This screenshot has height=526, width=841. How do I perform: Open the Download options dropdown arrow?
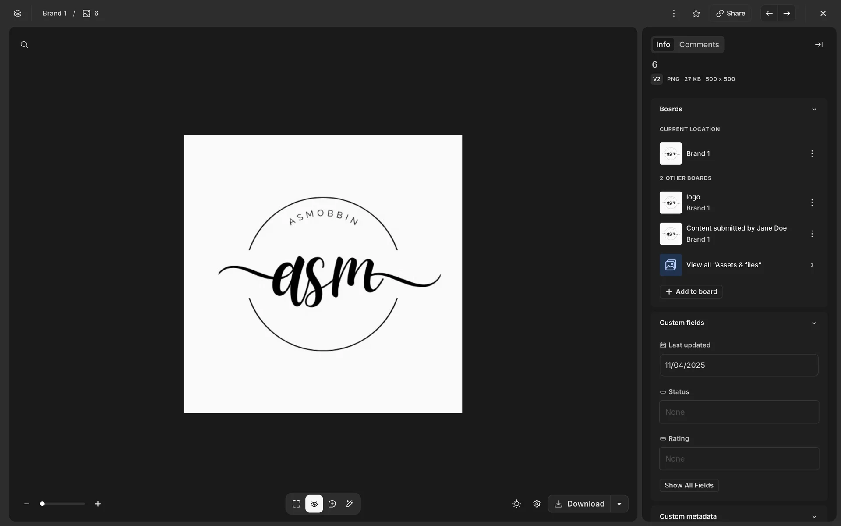(x=619, y=504)
